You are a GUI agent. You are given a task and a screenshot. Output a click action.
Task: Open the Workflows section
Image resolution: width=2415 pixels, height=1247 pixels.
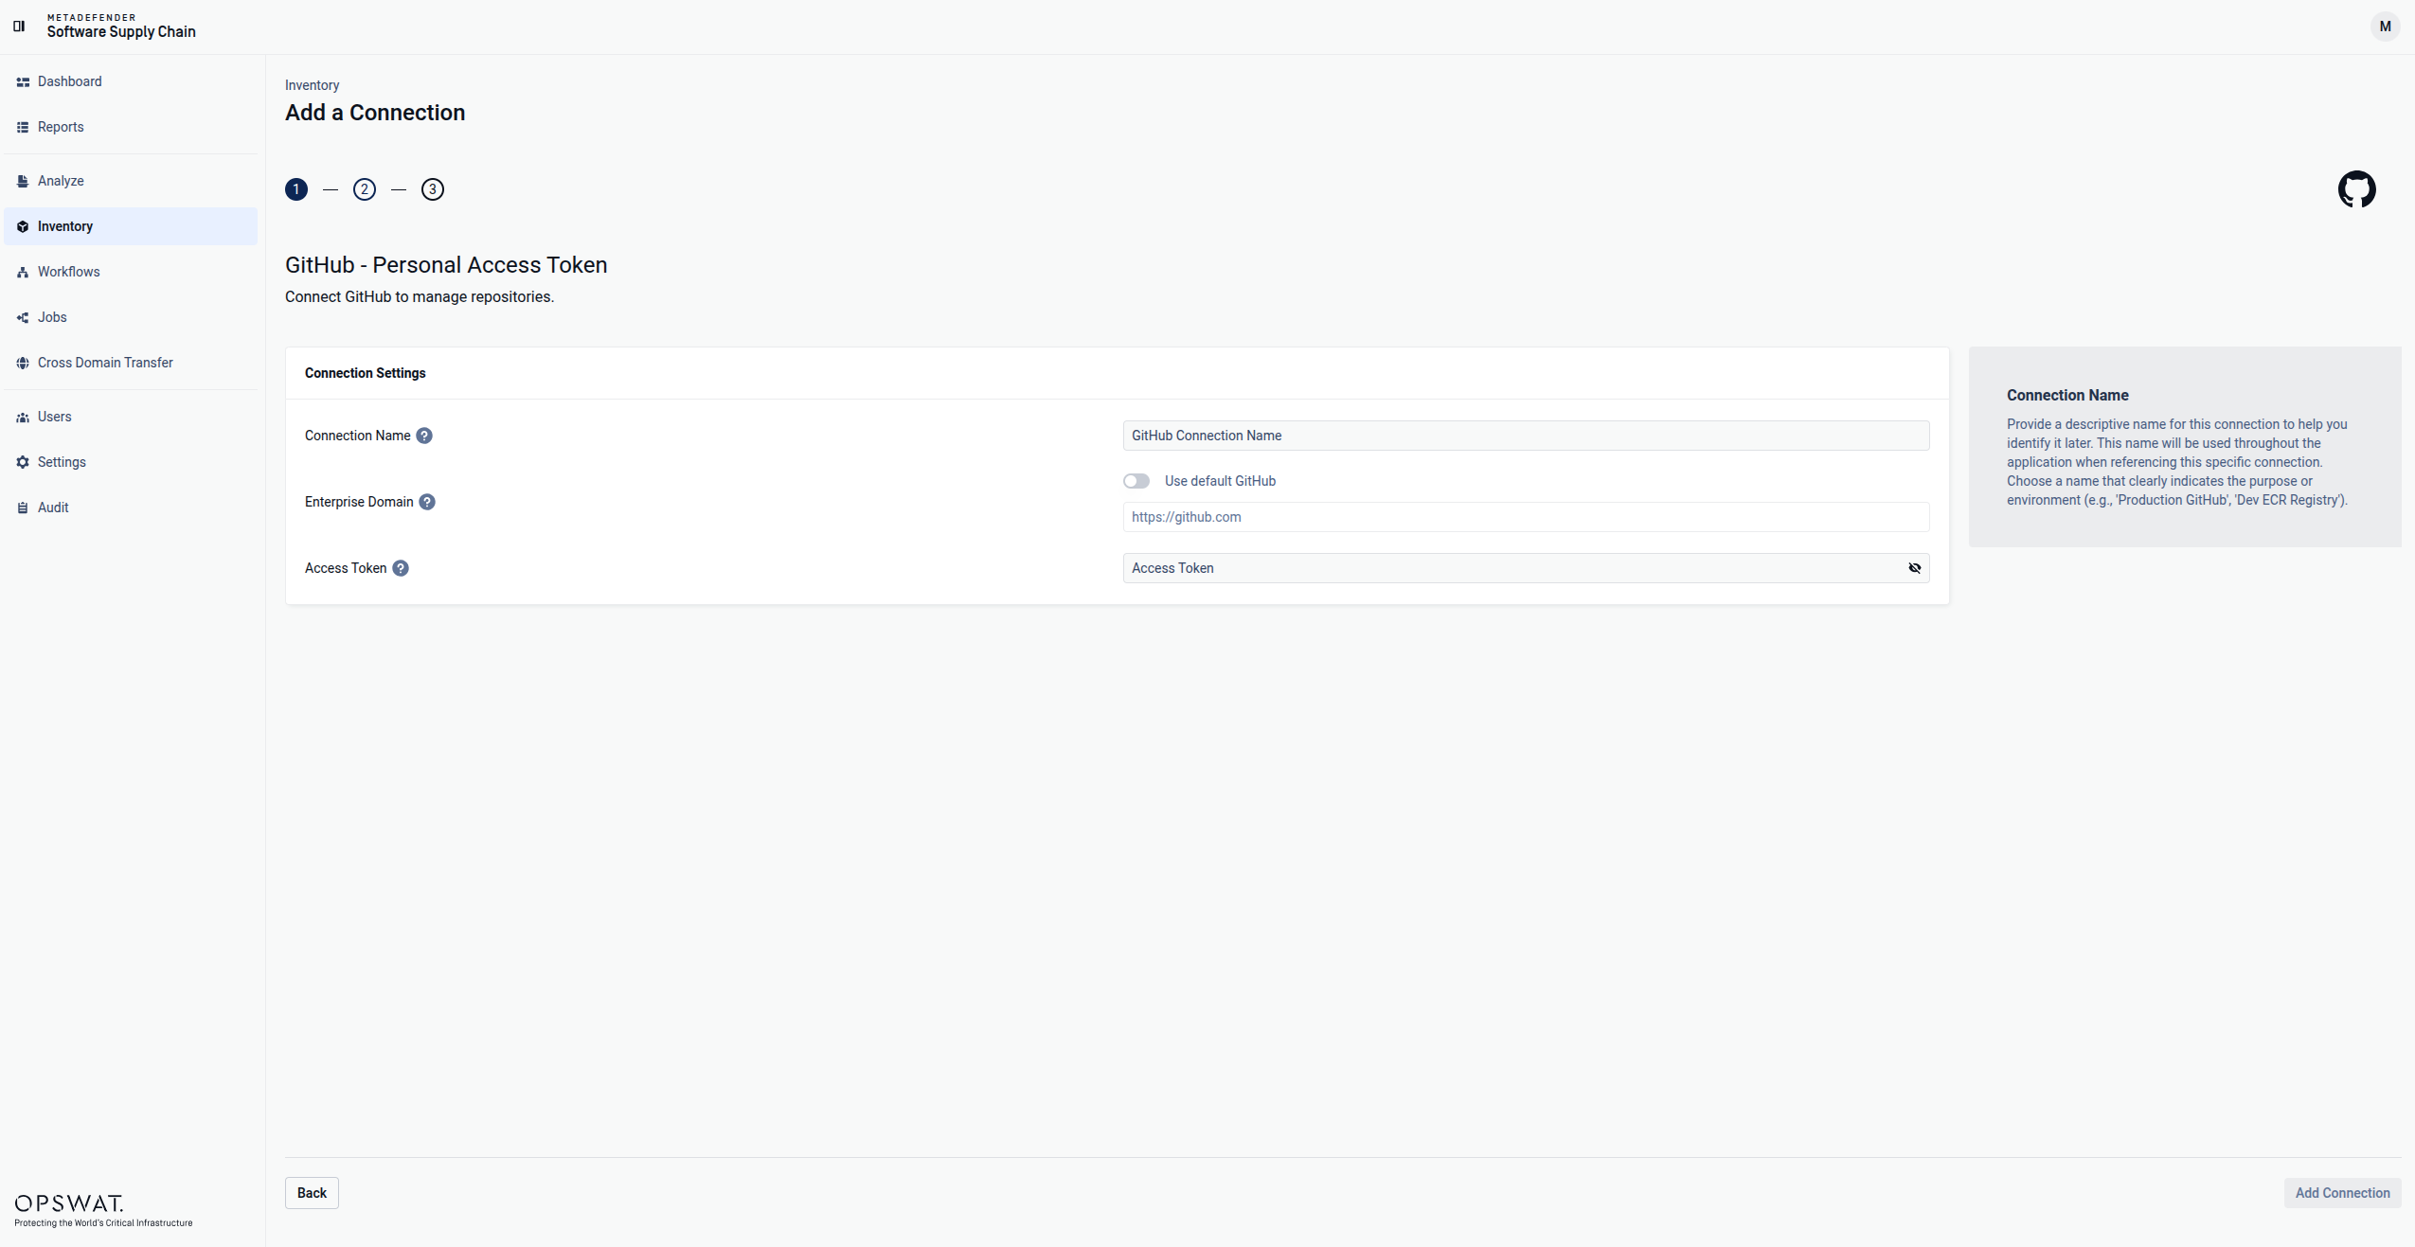pyautogui.click(x=131, y=272)
